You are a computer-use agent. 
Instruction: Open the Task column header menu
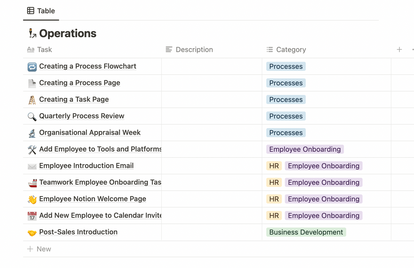[44, 50]
